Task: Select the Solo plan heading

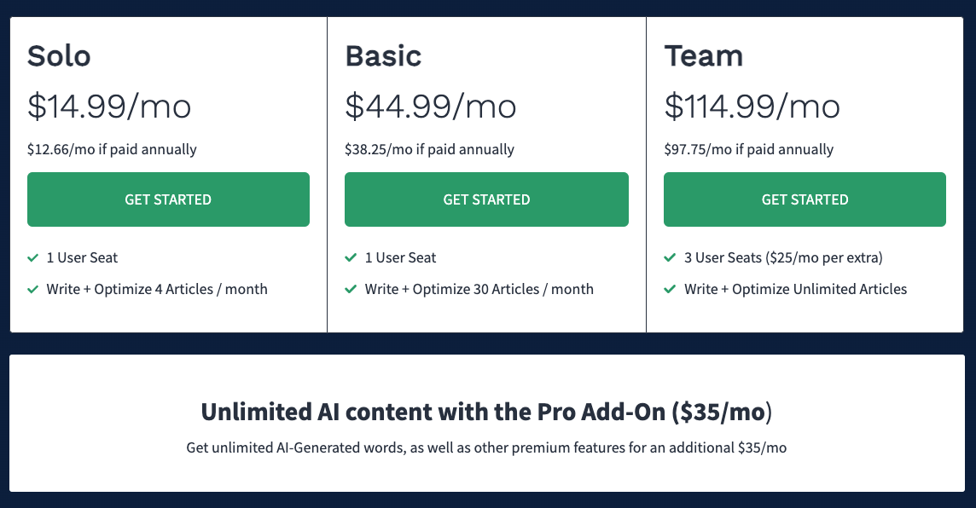Action: [59, 56]
